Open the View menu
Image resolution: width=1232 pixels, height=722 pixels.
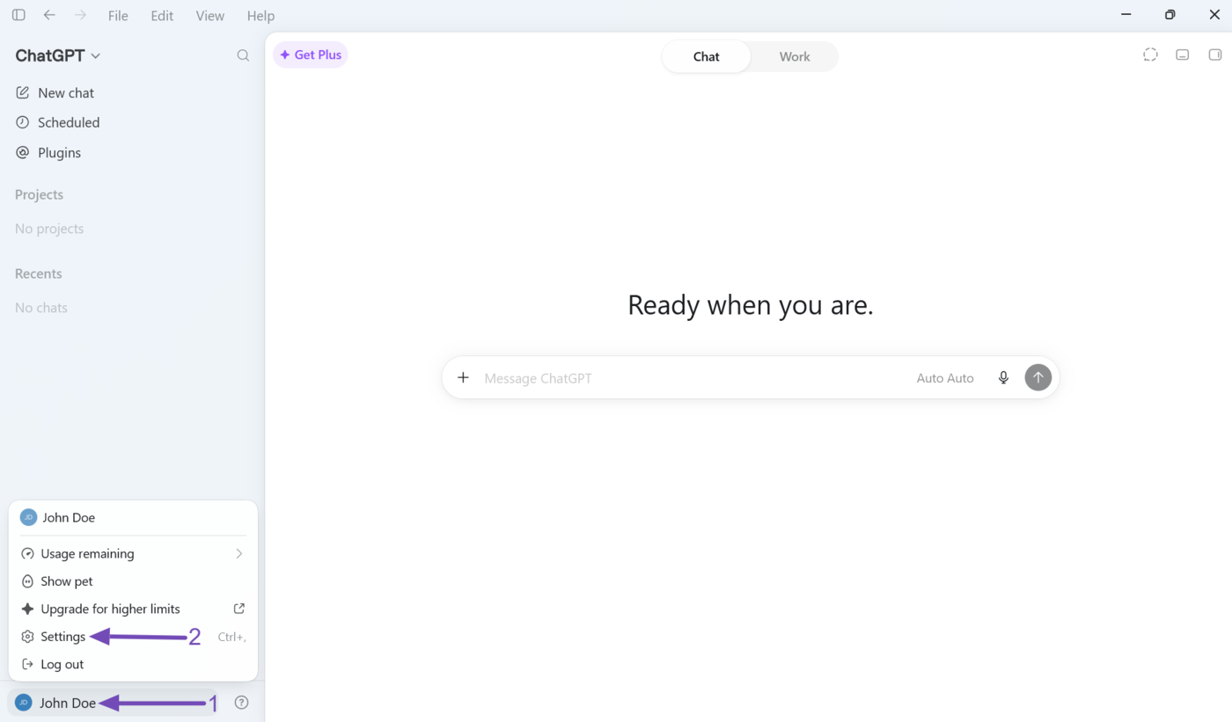[209, 16]
